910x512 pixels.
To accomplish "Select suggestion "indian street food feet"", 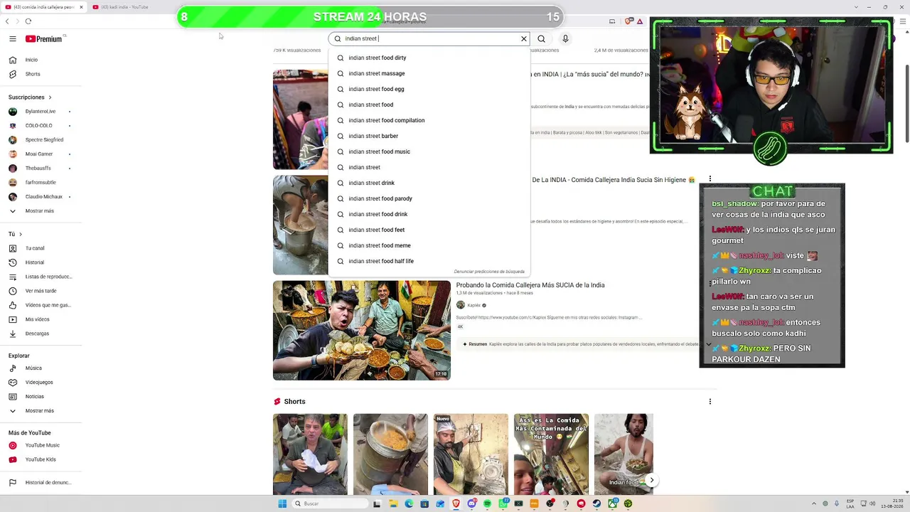I will (x=429, y=230).
